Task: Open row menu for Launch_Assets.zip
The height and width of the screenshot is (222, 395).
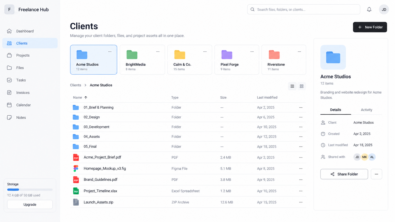Action: tap(301, 202)
